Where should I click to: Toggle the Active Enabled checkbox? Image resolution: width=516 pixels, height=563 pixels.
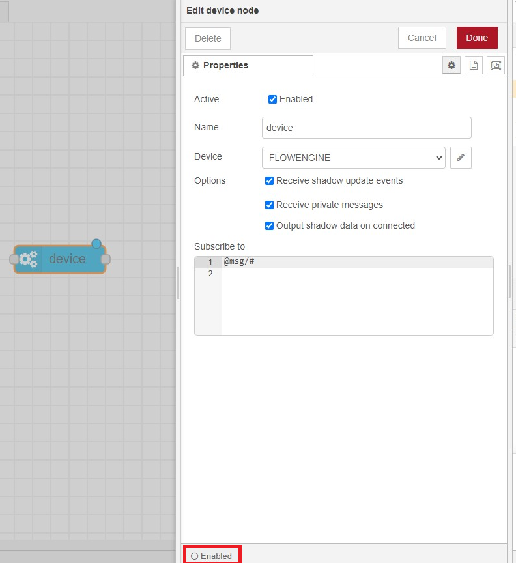pyautogui.click(x=272, y=100)
